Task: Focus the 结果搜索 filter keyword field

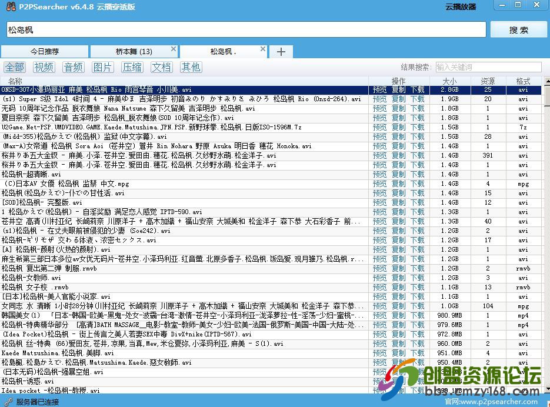Action: click(489, 67)
